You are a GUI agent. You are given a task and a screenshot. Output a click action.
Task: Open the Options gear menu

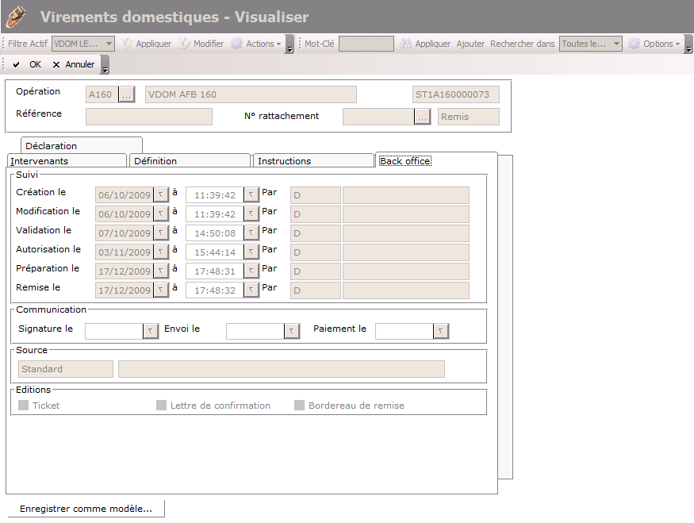coord(635,44)
